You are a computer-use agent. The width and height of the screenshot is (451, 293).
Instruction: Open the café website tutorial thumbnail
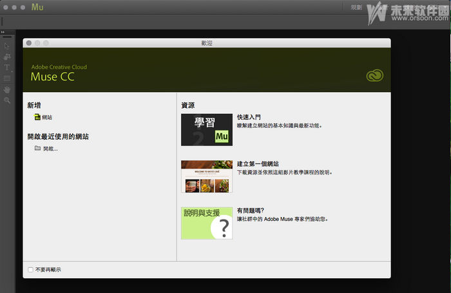pos(207,176)
